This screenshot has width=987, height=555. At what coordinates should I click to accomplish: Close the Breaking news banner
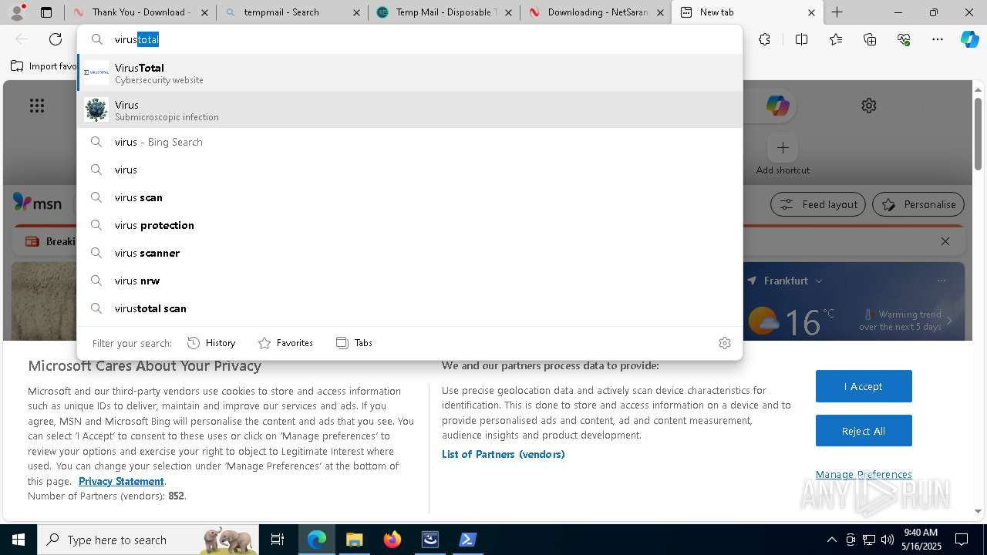point(945,241)
